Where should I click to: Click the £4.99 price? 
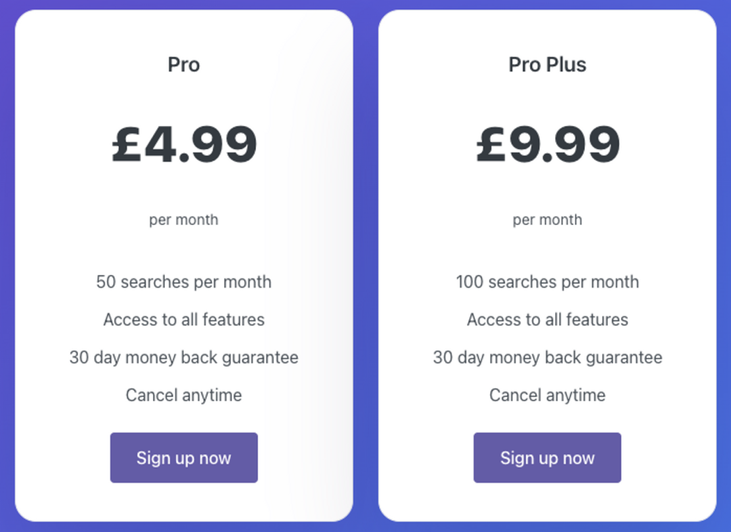coord(184,144)
